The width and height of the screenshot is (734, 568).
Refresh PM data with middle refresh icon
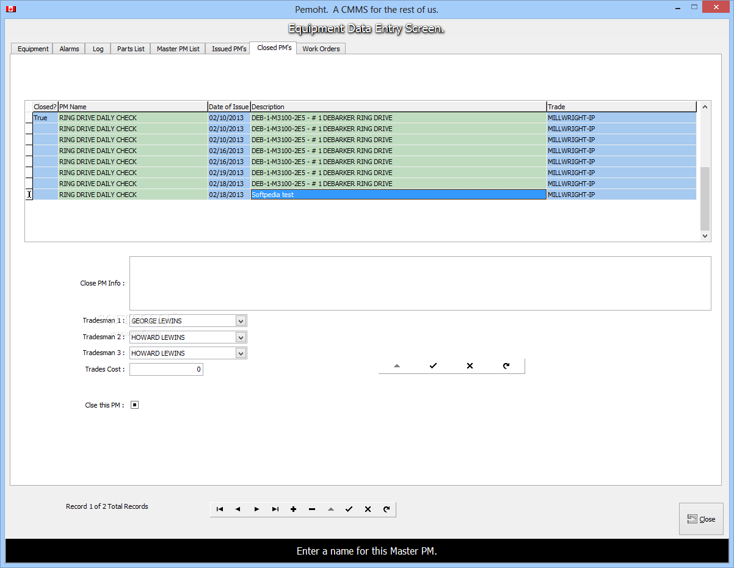(x=506, y=366)
